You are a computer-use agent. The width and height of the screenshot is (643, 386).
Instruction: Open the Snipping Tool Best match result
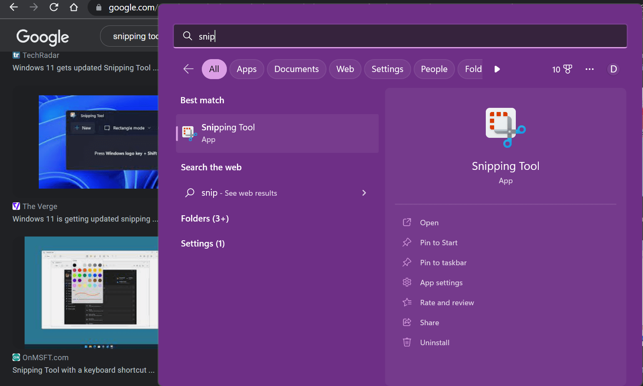point(277,133)
